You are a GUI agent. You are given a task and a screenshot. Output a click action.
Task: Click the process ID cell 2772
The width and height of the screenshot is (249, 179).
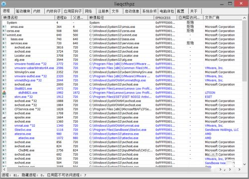tap(60, 64)
